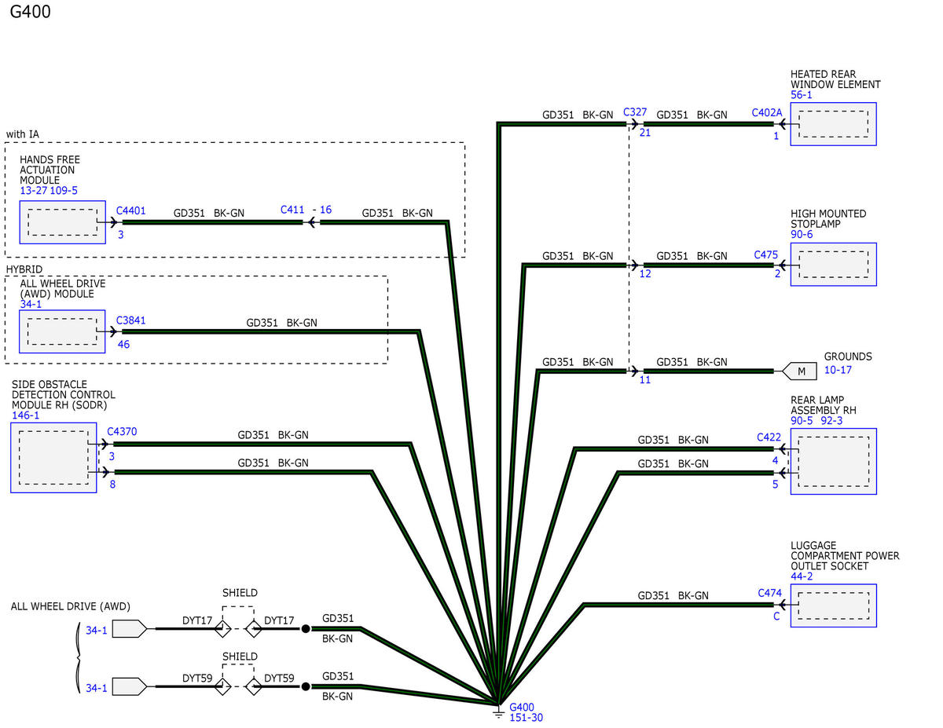Click the Hands Free Actuation Module component box
The image size is (943, 728).
coord(62,222)
